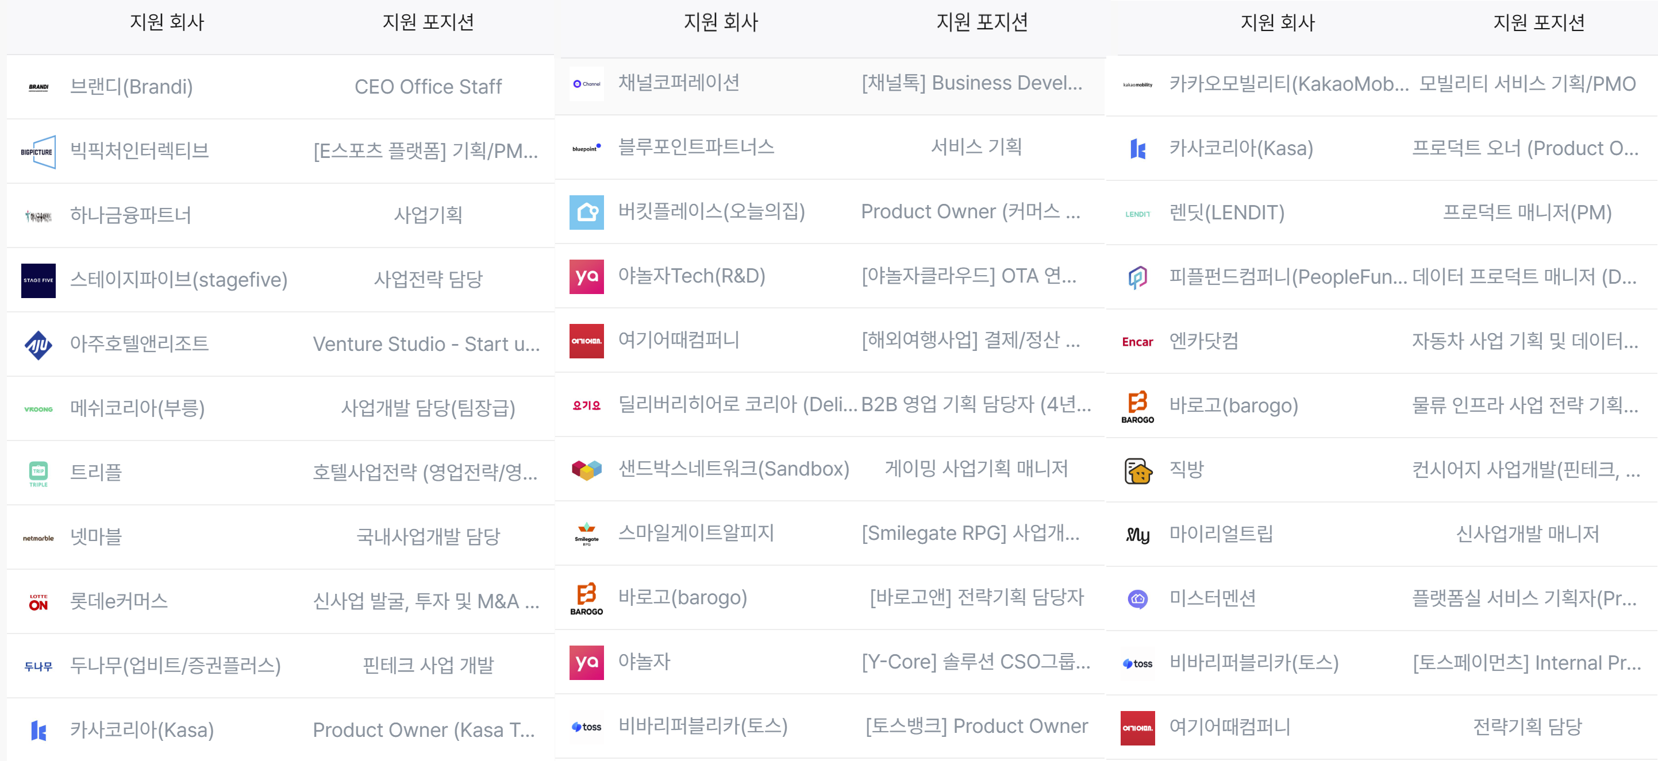This screenshot has width=1658, height=761.
Task: Select the CEO Office Staff position
Action: coord(428,87)
